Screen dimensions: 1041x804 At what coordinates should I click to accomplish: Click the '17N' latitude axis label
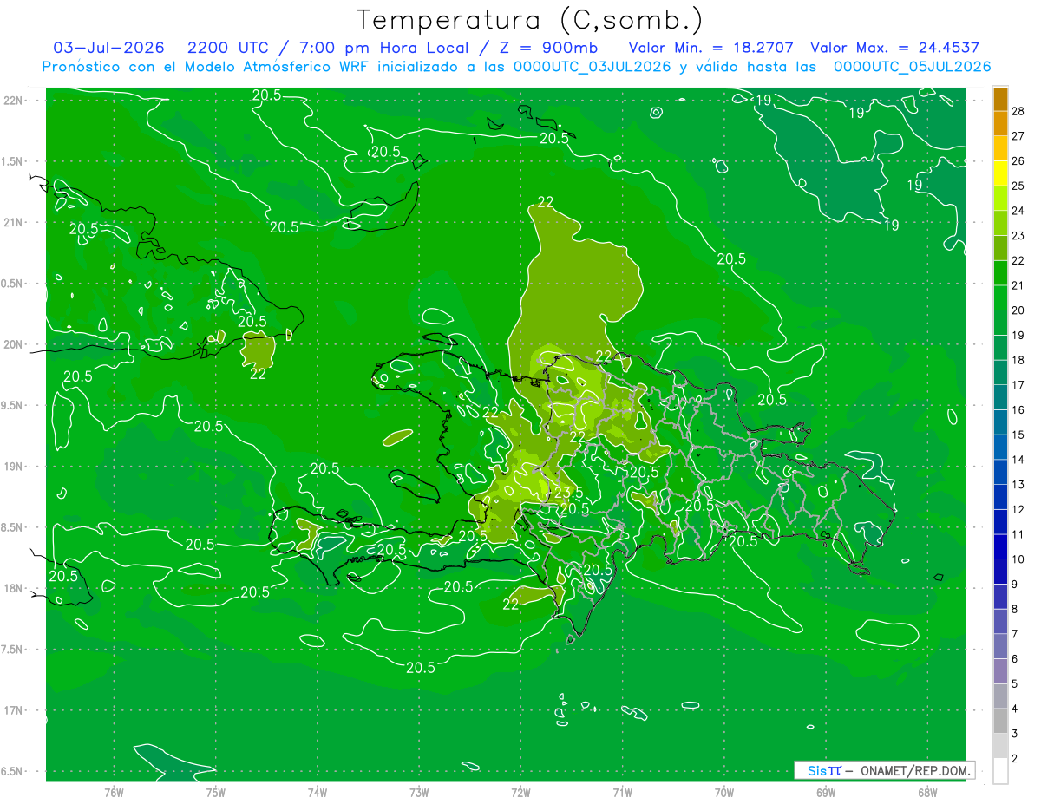[x=12, y=710]
